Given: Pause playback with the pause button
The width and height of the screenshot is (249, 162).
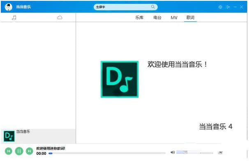Looking at the screenshot, I should [19, 151].
